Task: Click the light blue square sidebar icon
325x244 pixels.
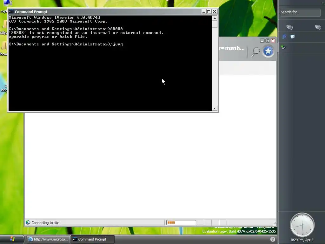Action: 292,37
